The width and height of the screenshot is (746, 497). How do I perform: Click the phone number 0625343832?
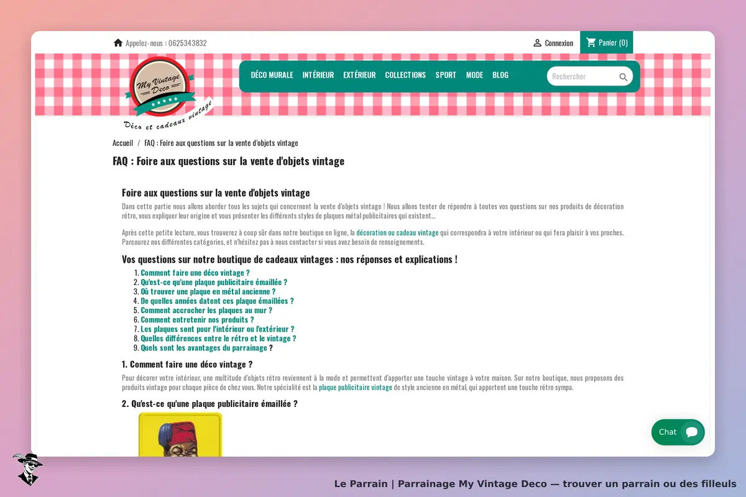click(x=188, y=43)
